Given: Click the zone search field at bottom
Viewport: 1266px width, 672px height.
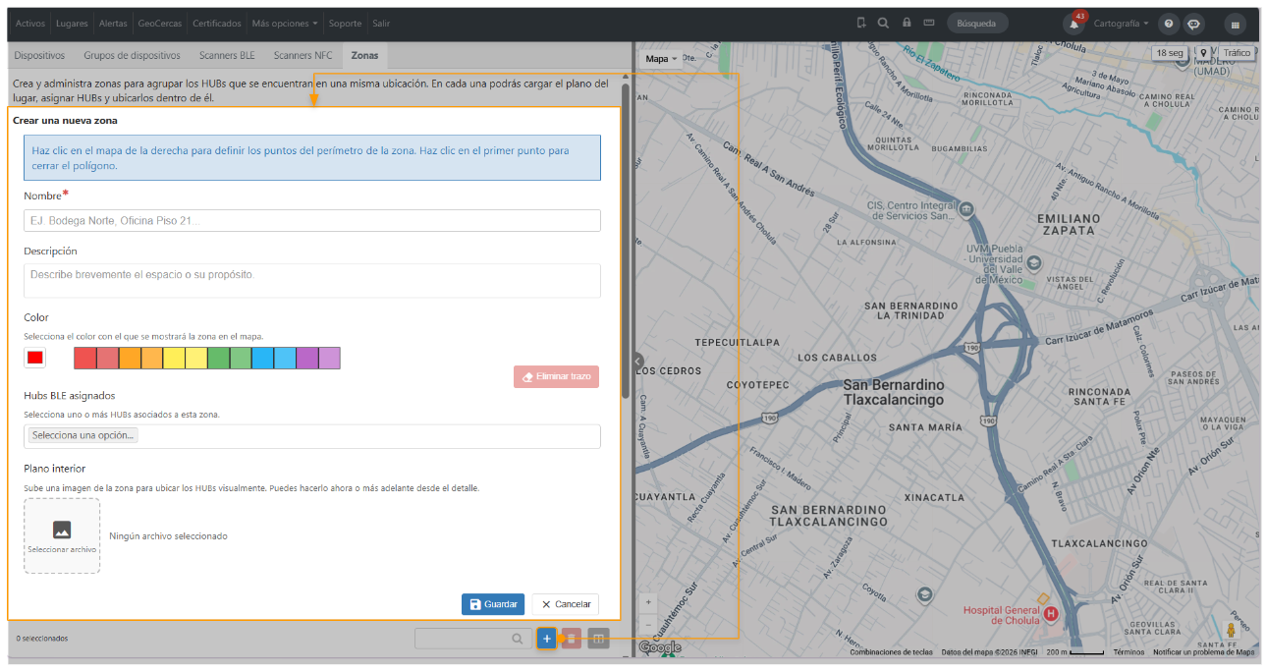Looking at the screenshot, I should point(473,639).
